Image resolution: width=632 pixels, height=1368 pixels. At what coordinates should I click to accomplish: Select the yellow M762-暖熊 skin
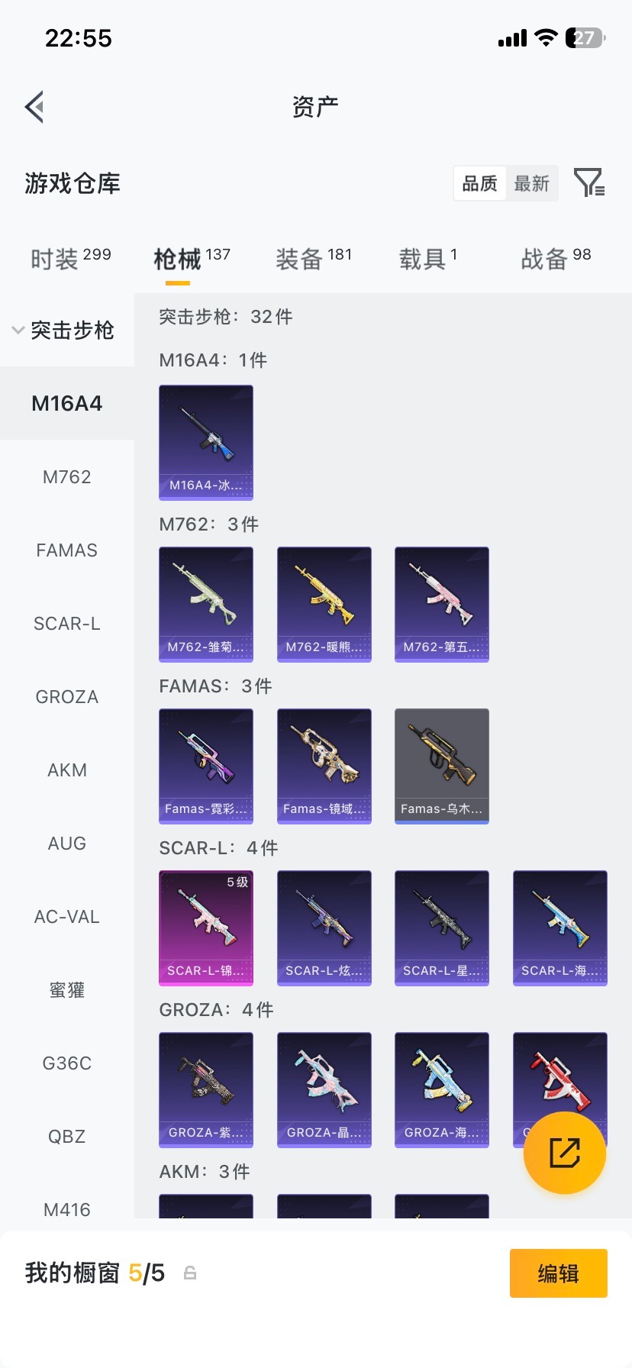tap(324, 605)
